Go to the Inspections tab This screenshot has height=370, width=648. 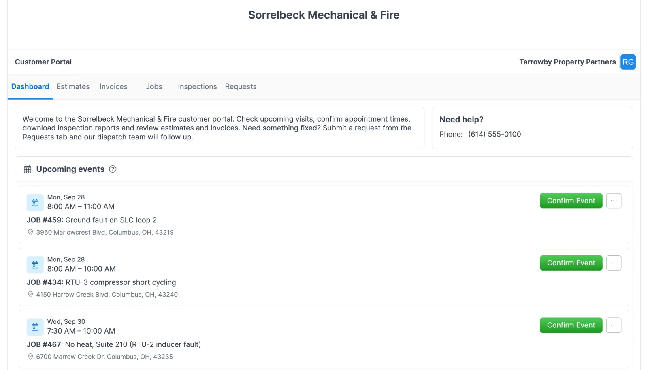pos(197,86)
